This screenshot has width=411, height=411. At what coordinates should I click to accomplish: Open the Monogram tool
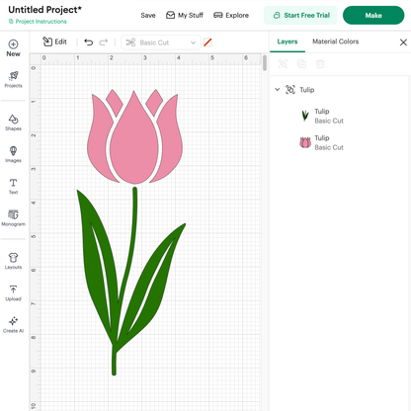pos(13,218)
